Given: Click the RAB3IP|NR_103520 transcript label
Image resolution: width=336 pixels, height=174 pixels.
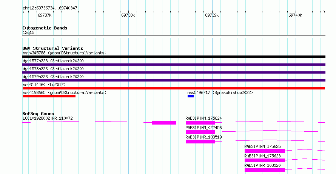Looking at the screenshot, I should (262, 165).
